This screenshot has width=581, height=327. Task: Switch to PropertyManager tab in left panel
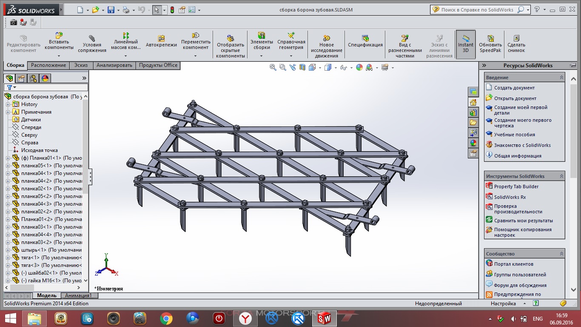click(21, 78)
